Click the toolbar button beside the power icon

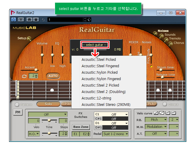coord(21,20)
